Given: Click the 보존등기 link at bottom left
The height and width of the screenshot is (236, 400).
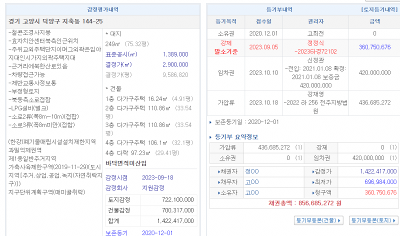Looking at the screenshot, I should coord(116,232).
